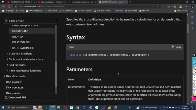
Task: Open State Bank of India bookmark
Action: pos(102,11)
